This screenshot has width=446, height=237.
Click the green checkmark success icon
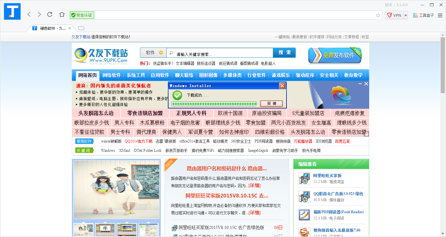tap(177, 95)
